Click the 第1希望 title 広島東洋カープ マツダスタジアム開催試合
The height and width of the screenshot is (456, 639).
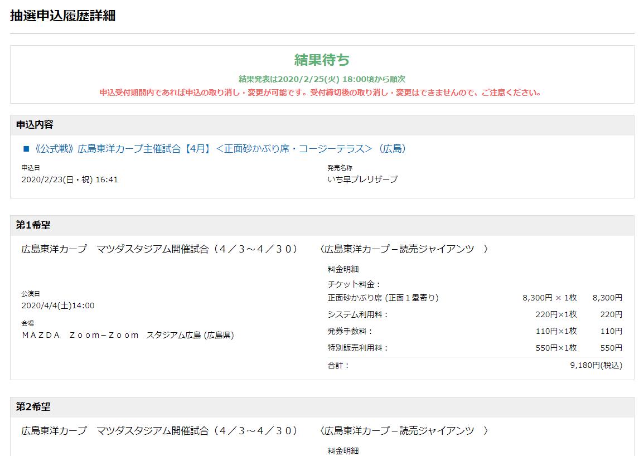click(159, 249)
